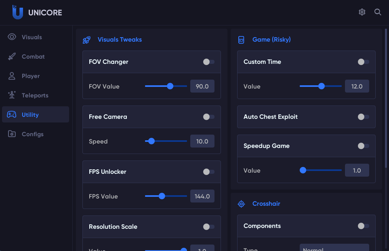Enable the Auto Chest Exploit toggle

coord(363,117)
